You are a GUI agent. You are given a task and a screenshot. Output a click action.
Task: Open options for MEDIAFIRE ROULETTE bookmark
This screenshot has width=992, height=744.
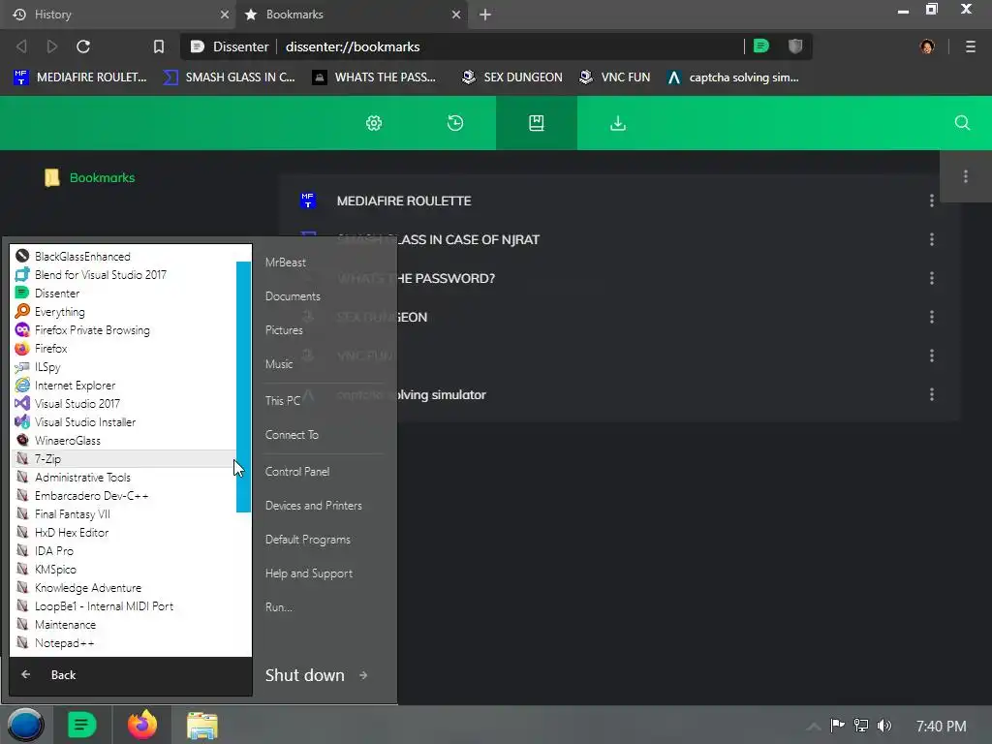coord(932,201)
